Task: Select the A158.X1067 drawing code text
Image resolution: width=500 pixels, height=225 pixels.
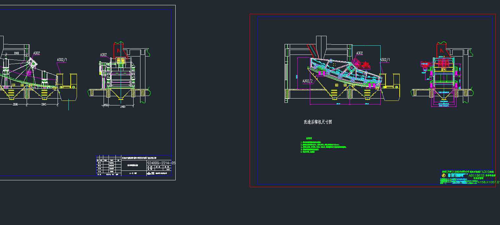Action: click(x=488, y=182)
